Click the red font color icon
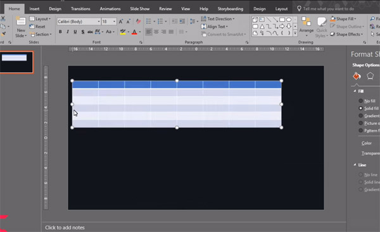This screenshot has width=380, height=232. coord(134,32)
